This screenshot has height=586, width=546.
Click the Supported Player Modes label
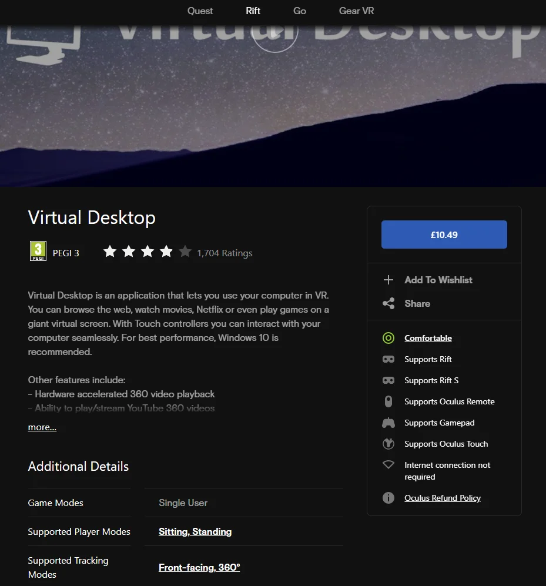coord(79,531)
